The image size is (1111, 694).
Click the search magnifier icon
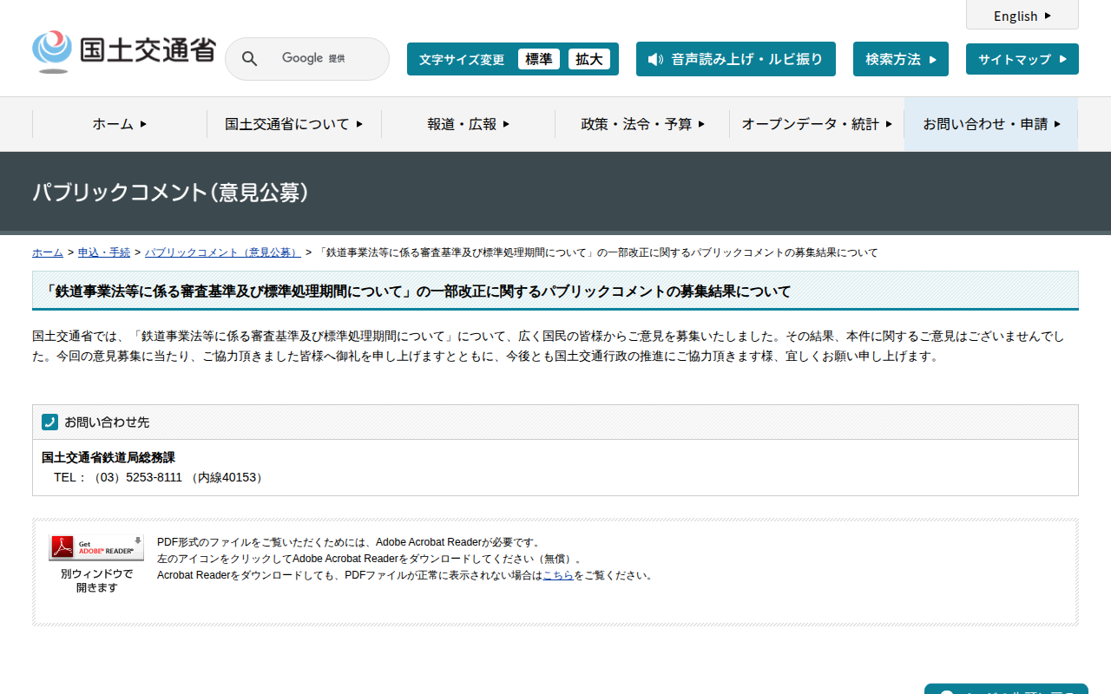249,59
